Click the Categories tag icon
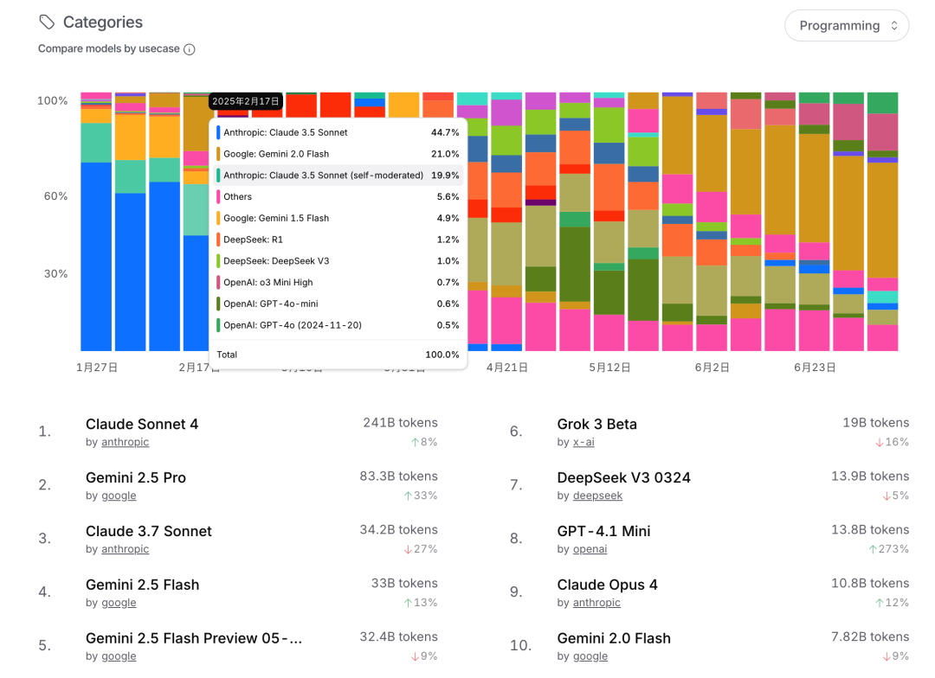This screenshot has height=678, width=935. pyautogui.click(x=47, y=22)
